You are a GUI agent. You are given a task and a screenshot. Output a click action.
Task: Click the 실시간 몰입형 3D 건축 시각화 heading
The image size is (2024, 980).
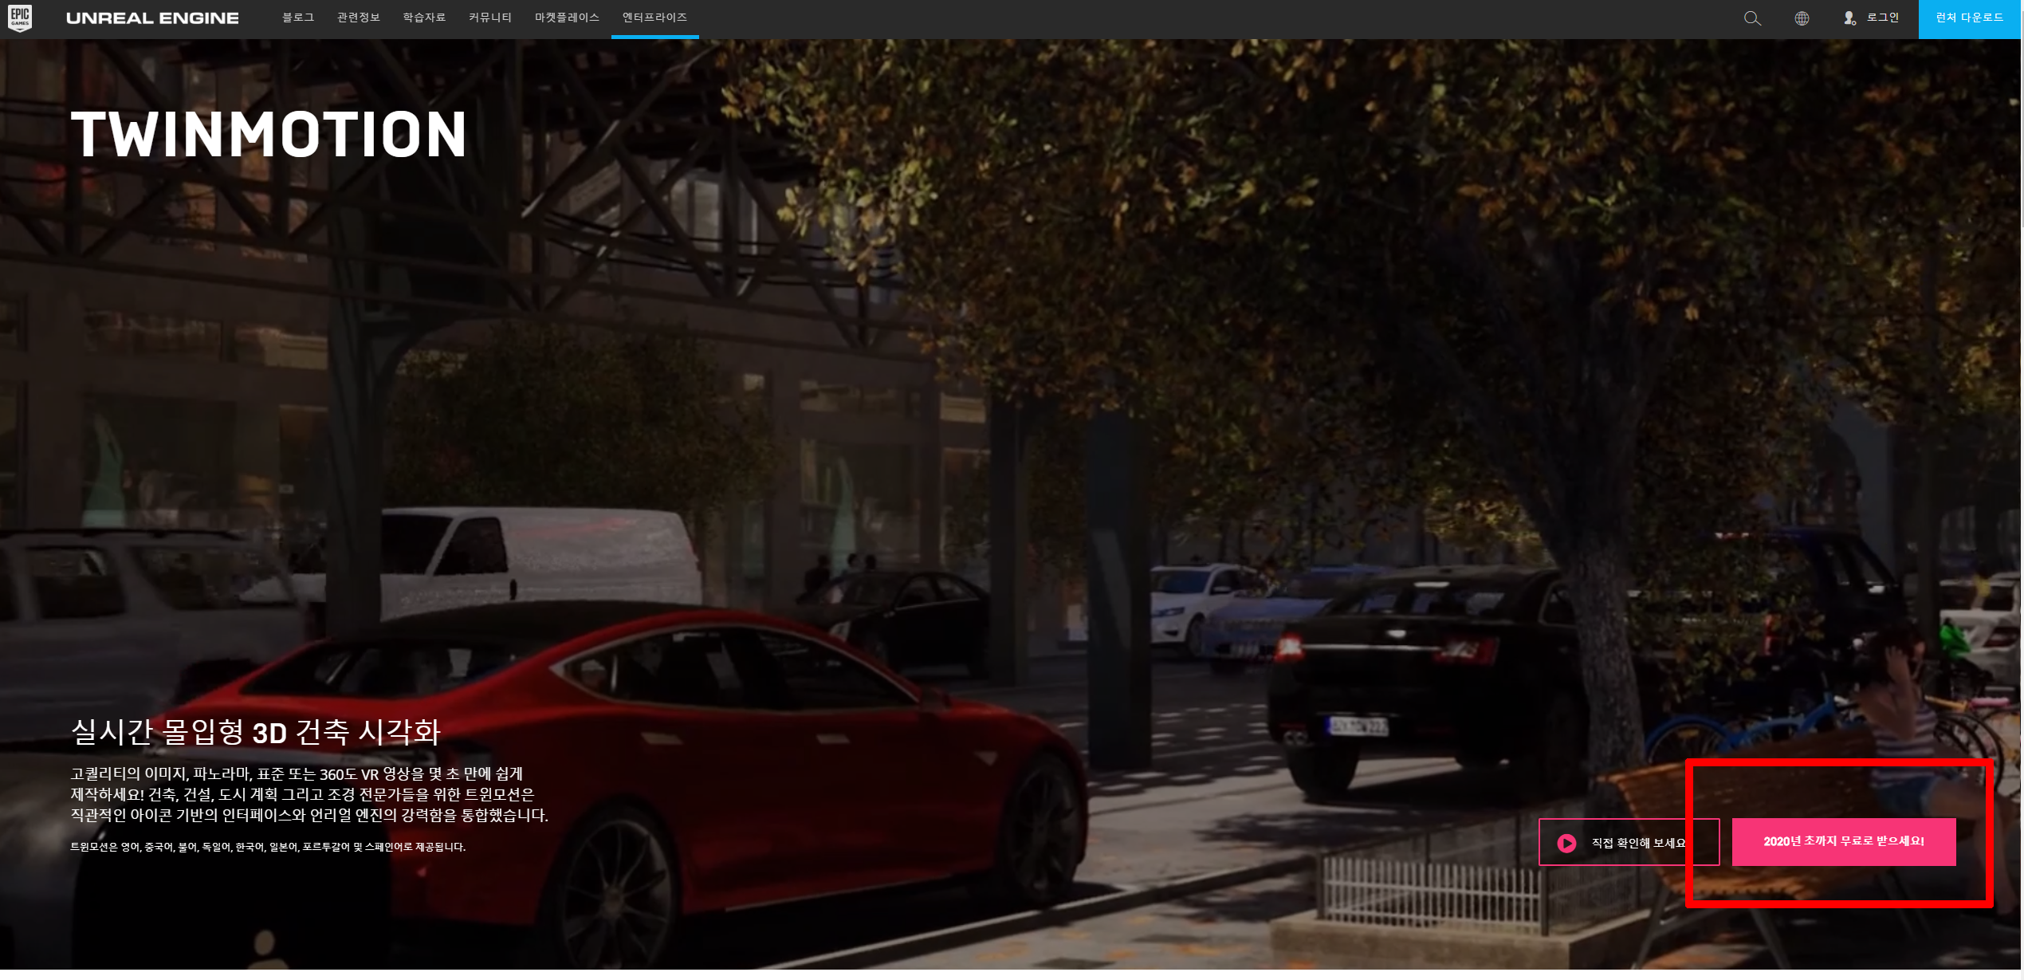click(x=256, y=732)
